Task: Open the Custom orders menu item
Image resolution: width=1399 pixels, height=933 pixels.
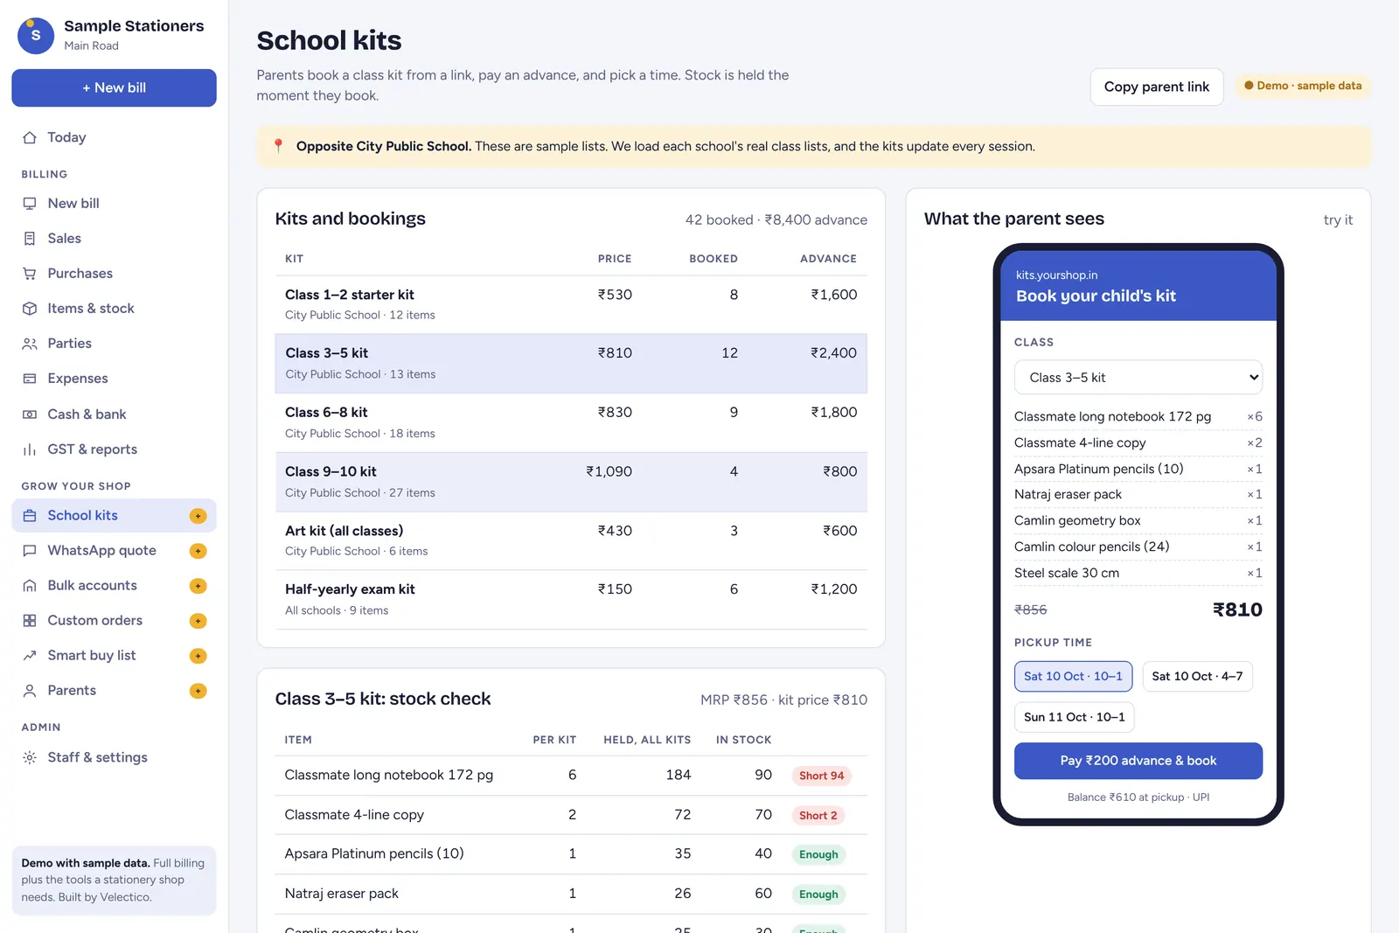Action: [x=114, y=621]
